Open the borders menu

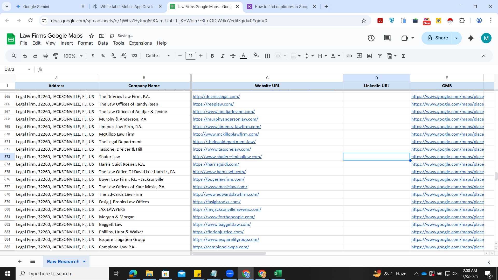coord(267,56)
